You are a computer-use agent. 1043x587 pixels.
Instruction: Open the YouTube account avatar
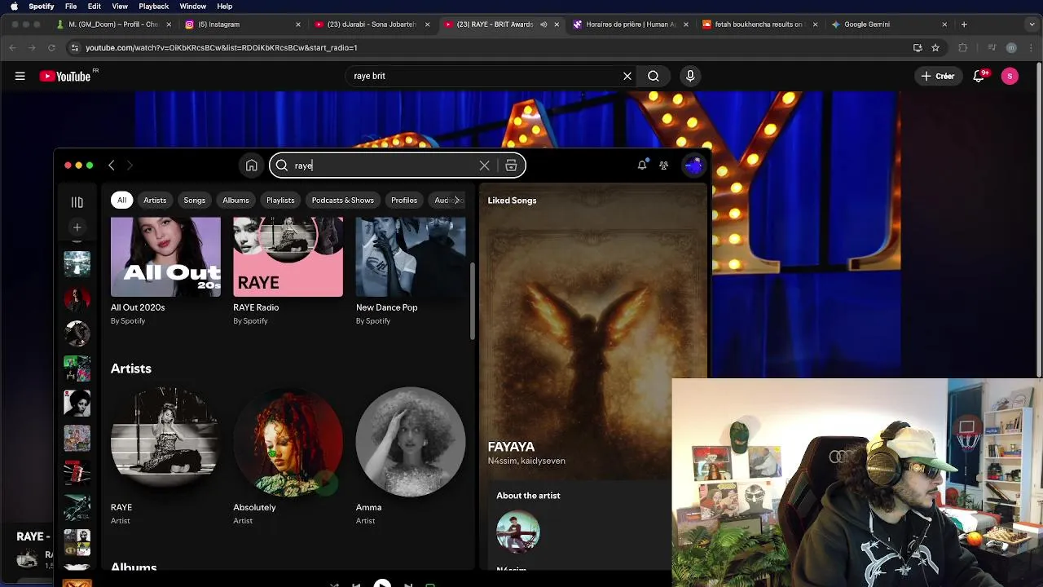pos(1010,76)
